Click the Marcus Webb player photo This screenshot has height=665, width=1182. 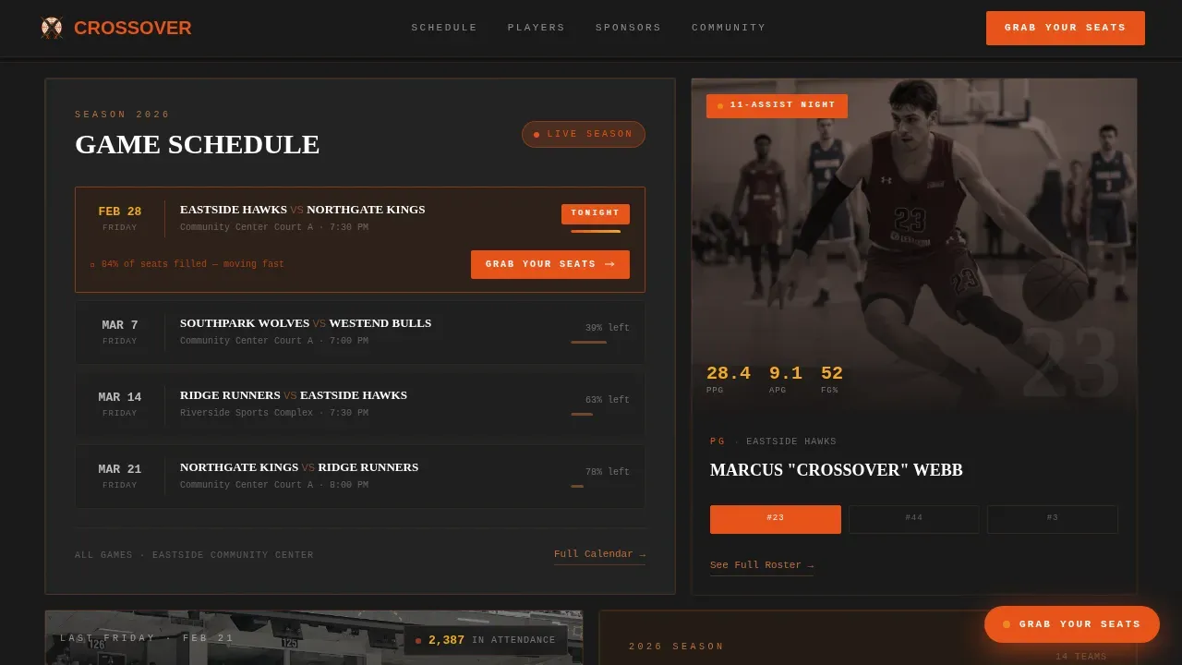914,245
